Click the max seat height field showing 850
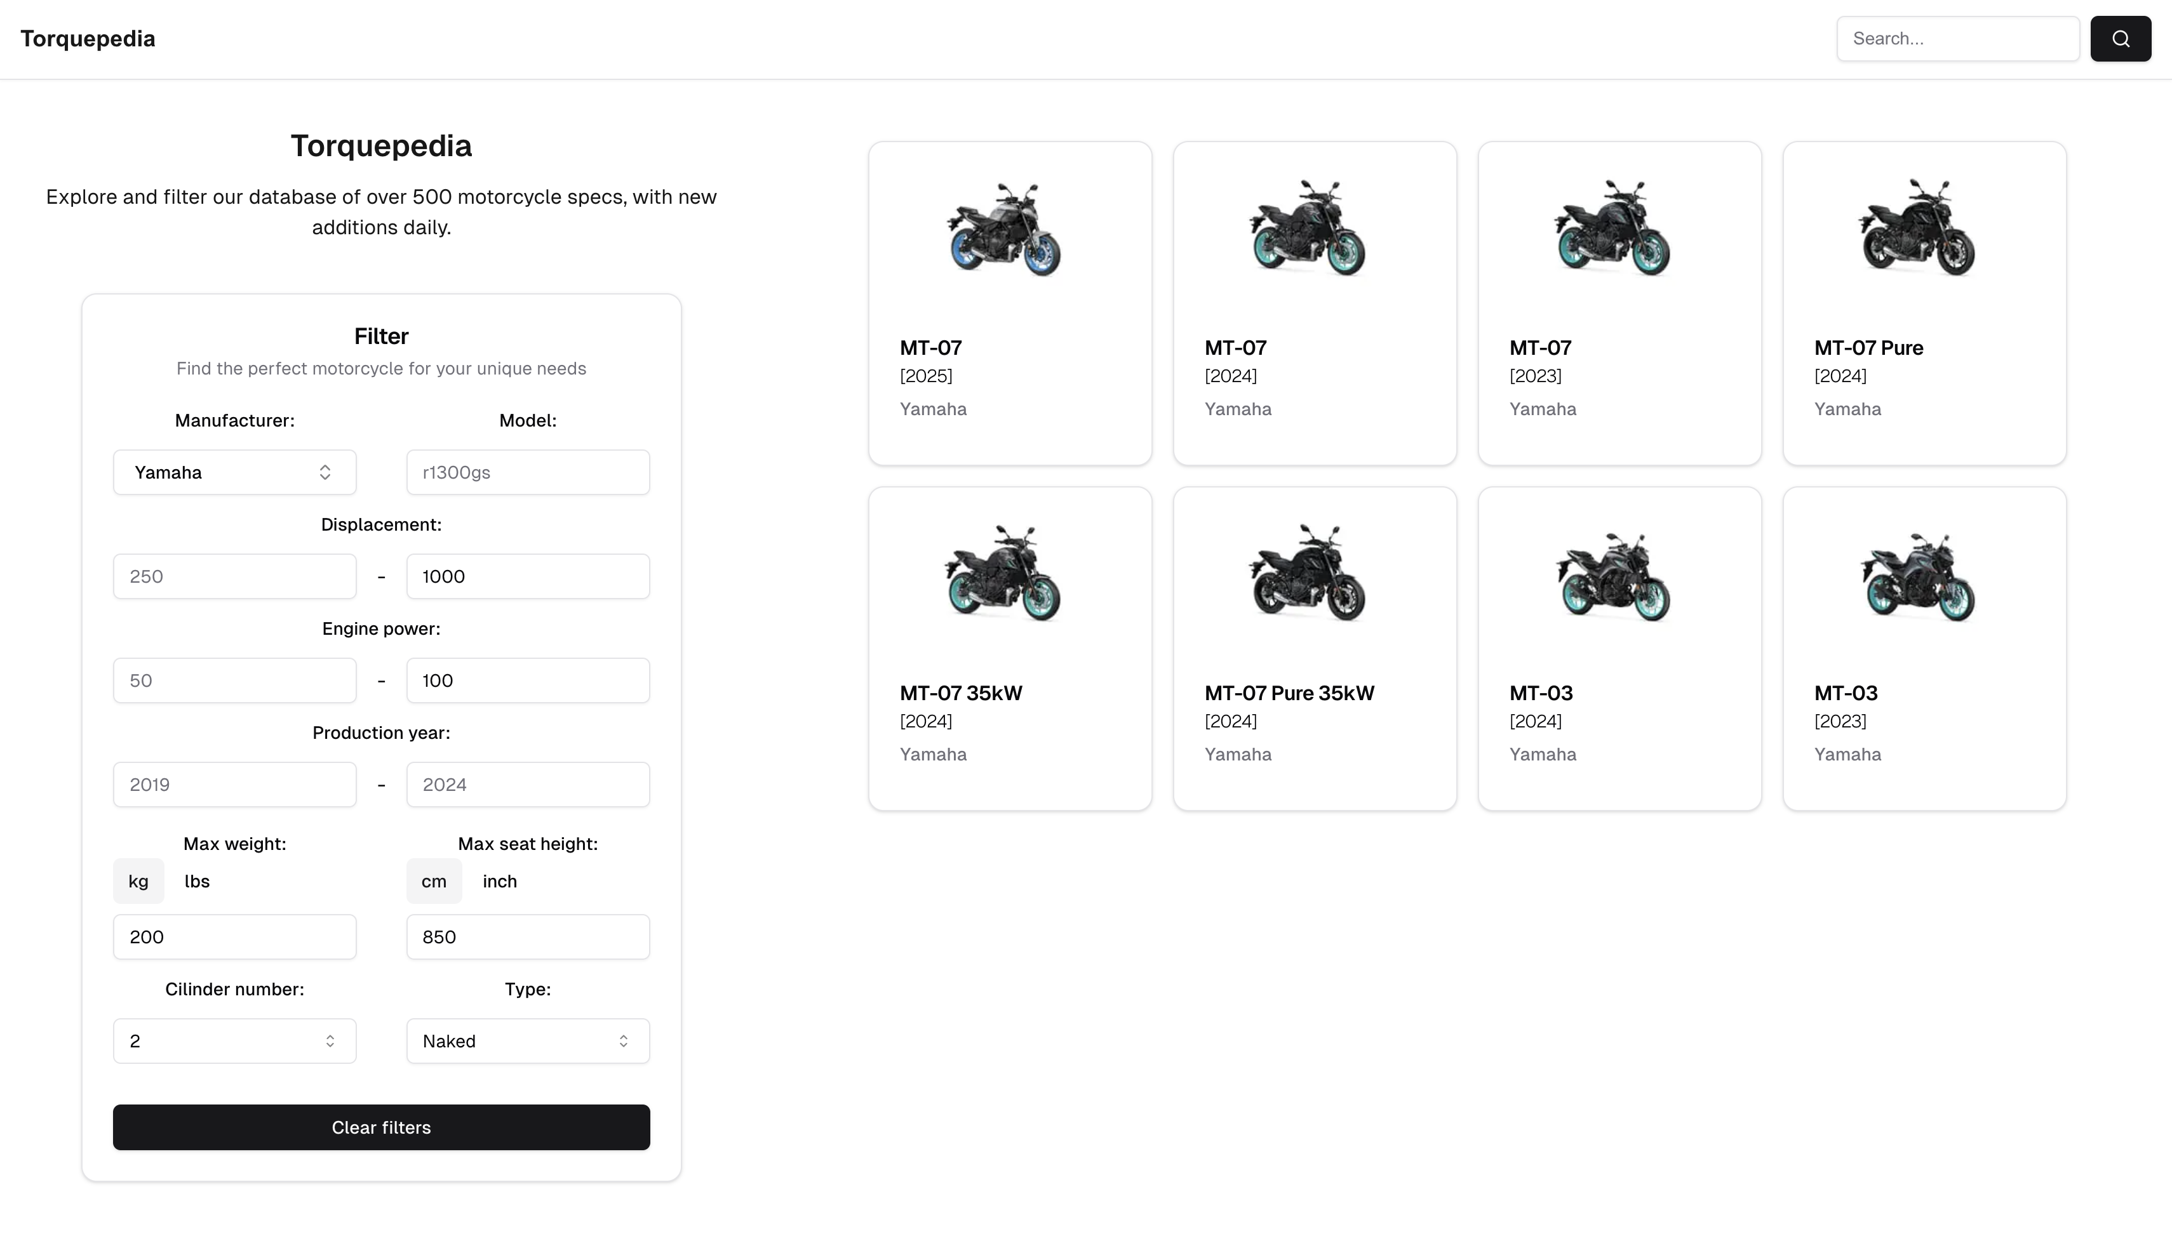 (528, 936)
